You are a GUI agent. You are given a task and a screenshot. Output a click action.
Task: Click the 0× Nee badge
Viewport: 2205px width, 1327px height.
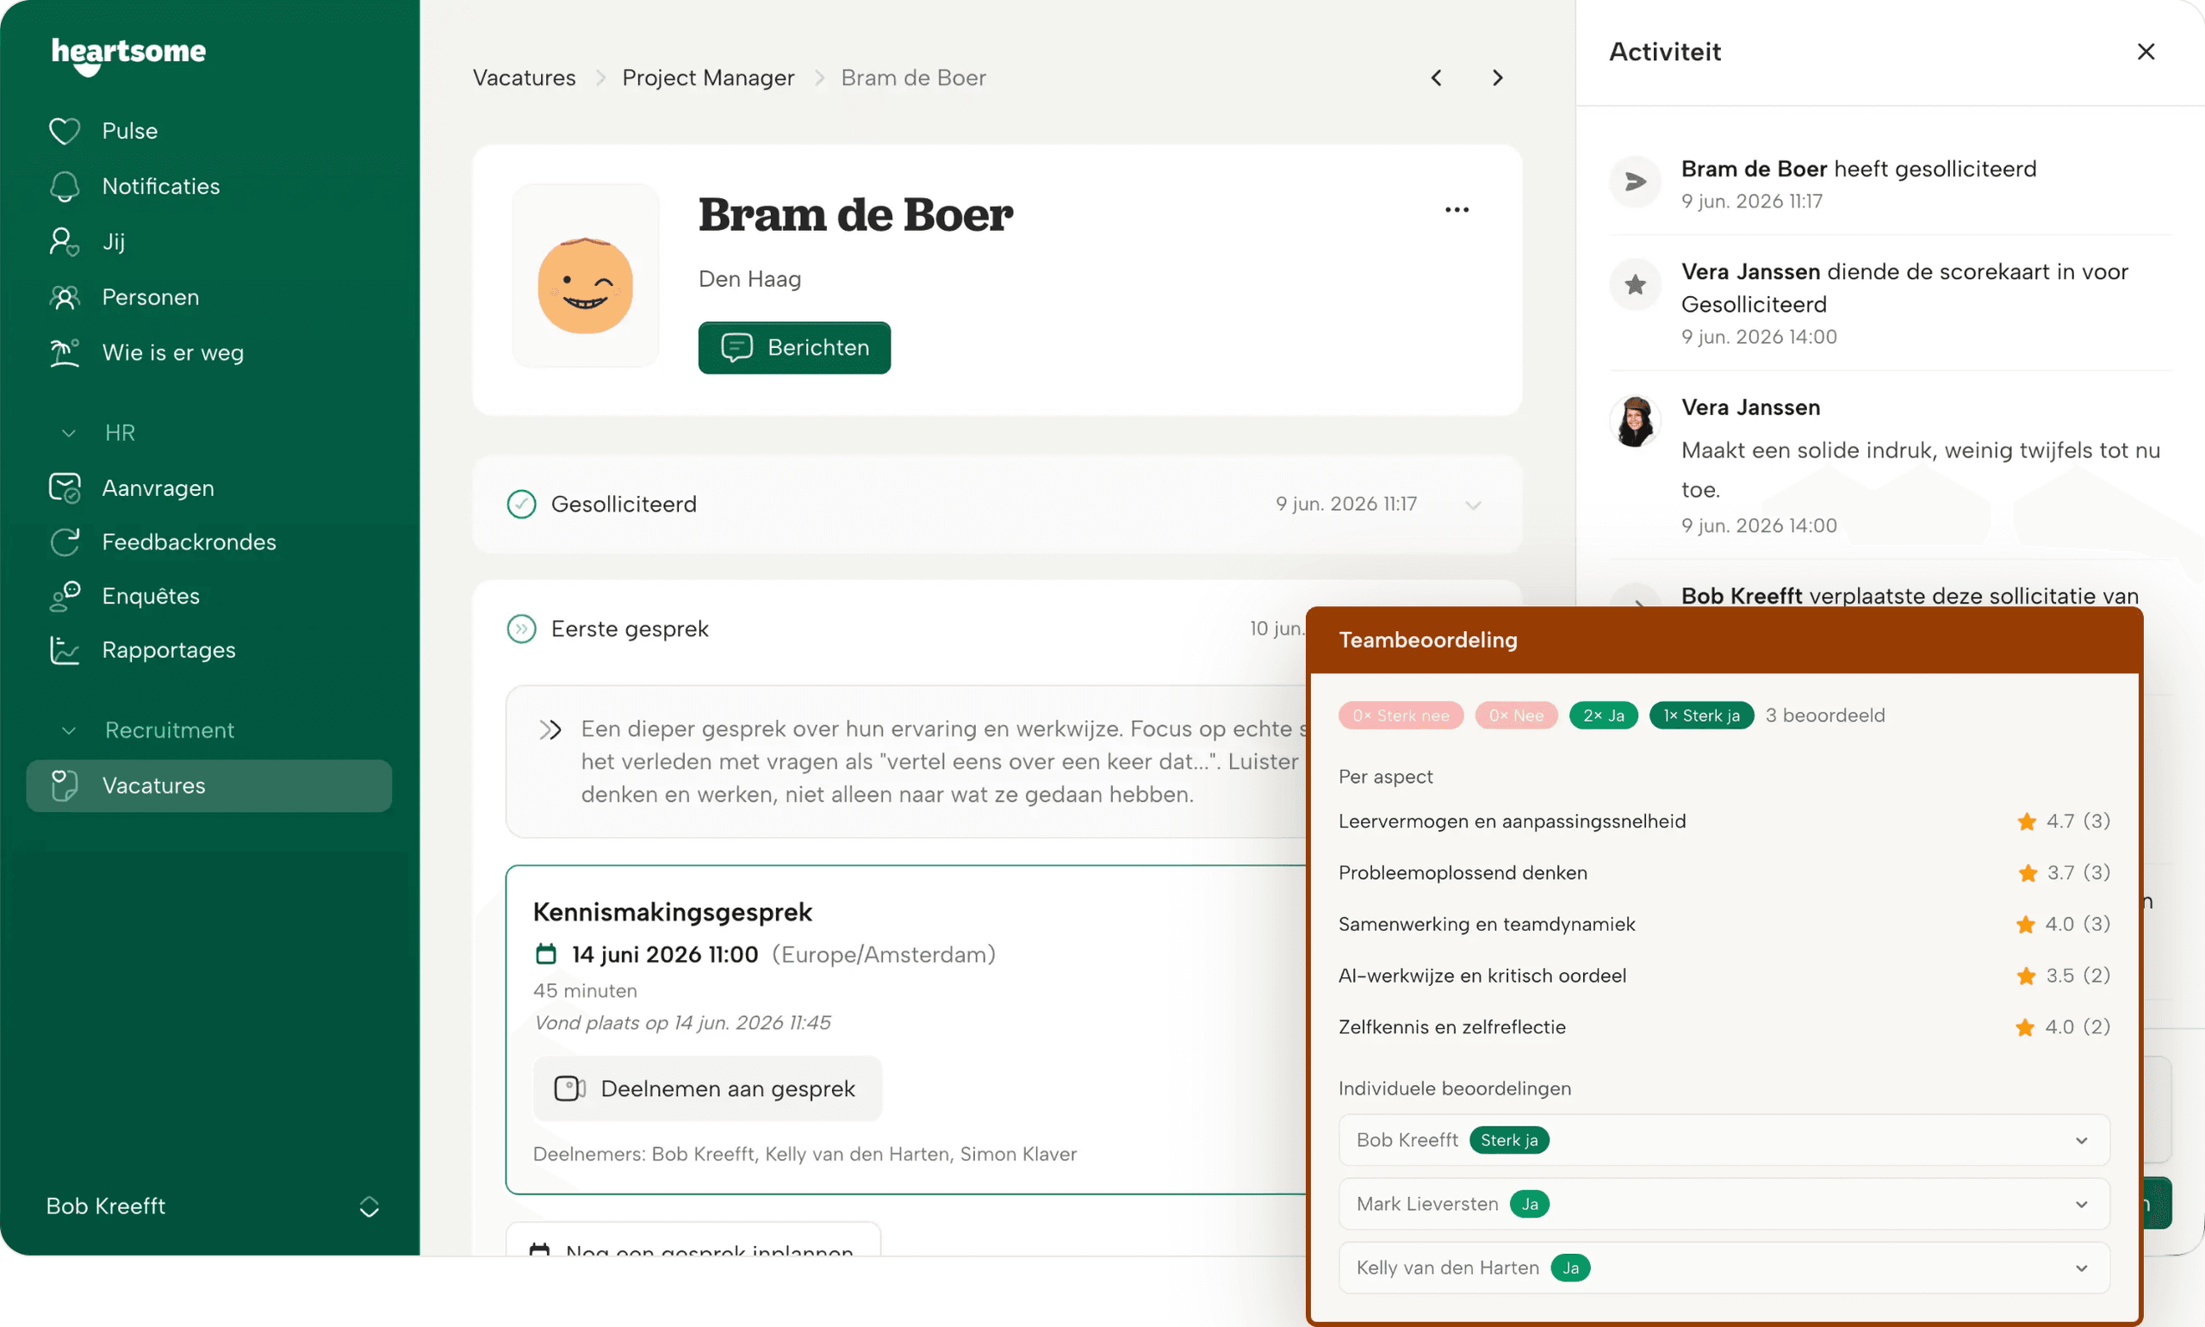click(x=1516, y=716)
